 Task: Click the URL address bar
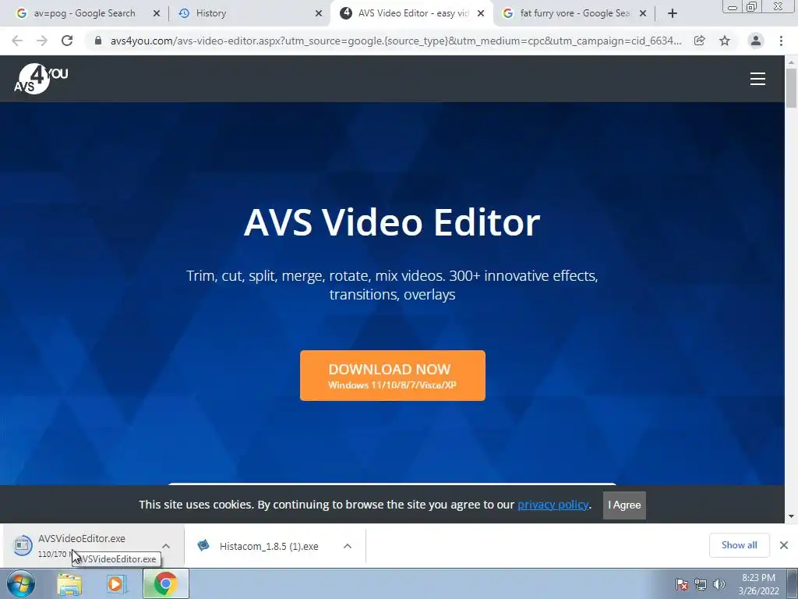coord(395,41)
